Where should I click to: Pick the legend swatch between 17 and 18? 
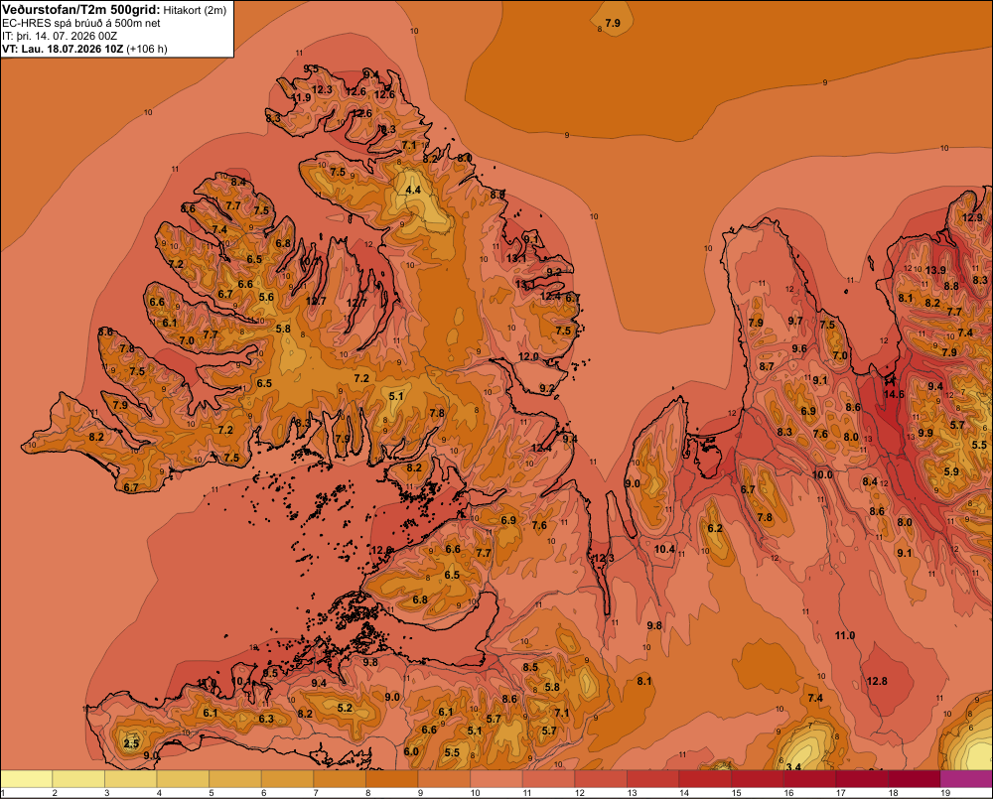863,779
